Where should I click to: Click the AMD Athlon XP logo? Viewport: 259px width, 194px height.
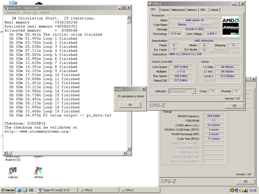[x=230, y=26]
